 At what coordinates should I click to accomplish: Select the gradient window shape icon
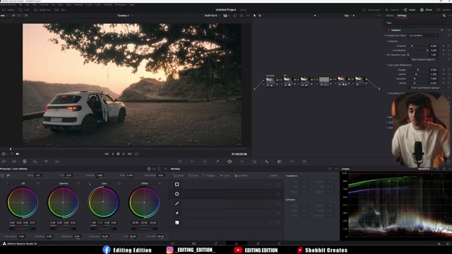177,223
